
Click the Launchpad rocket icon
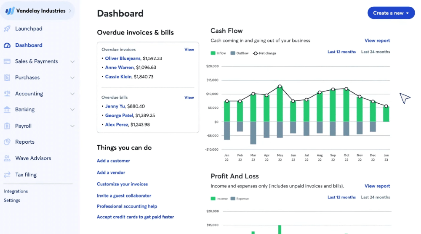pyautogui.click(x=7, y=29)
